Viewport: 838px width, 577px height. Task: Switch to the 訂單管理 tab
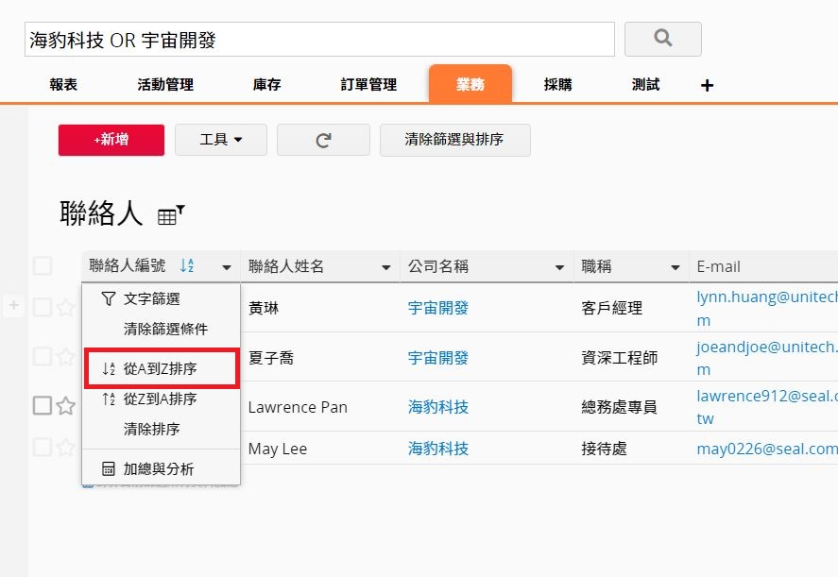(x=368, y=85)
